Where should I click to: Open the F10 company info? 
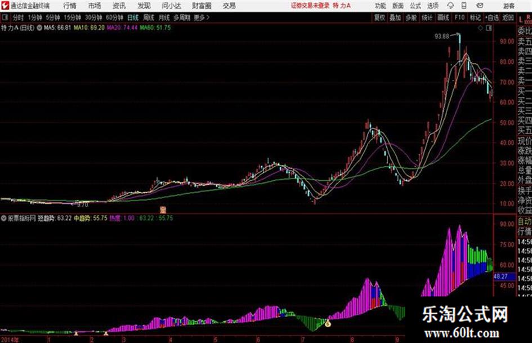459,17
